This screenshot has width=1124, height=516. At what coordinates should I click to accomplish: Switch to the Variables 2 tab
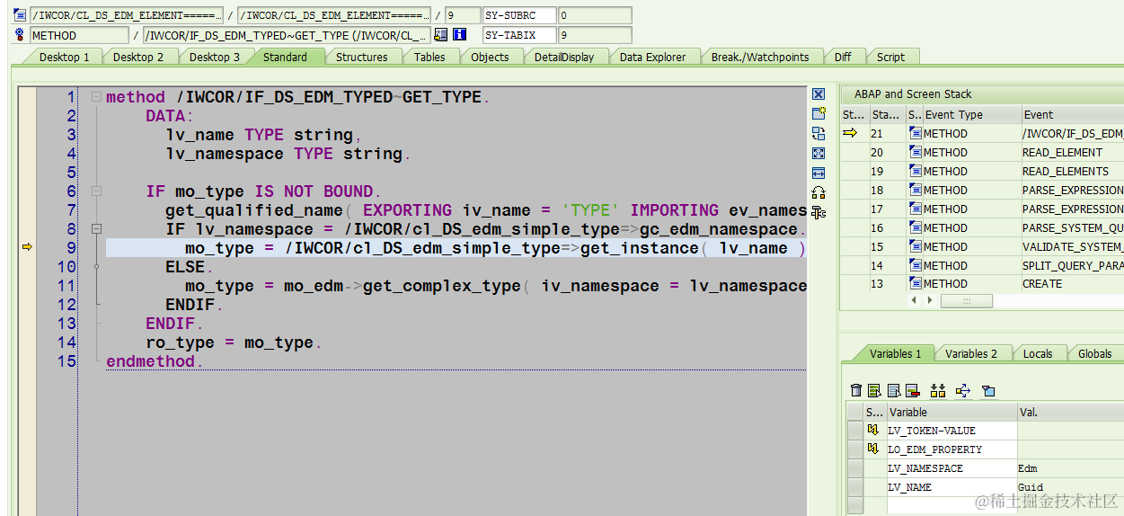coord(971,353)
